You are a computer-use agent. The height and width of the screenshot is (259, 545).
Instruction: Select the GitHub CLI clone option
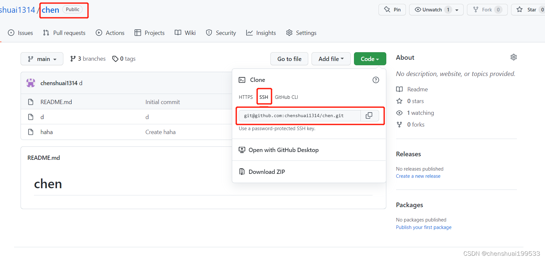[x=286, y=97]
